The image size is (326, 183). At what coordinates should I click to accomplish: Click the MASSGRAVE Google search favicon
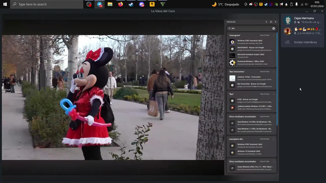(232, 49)
